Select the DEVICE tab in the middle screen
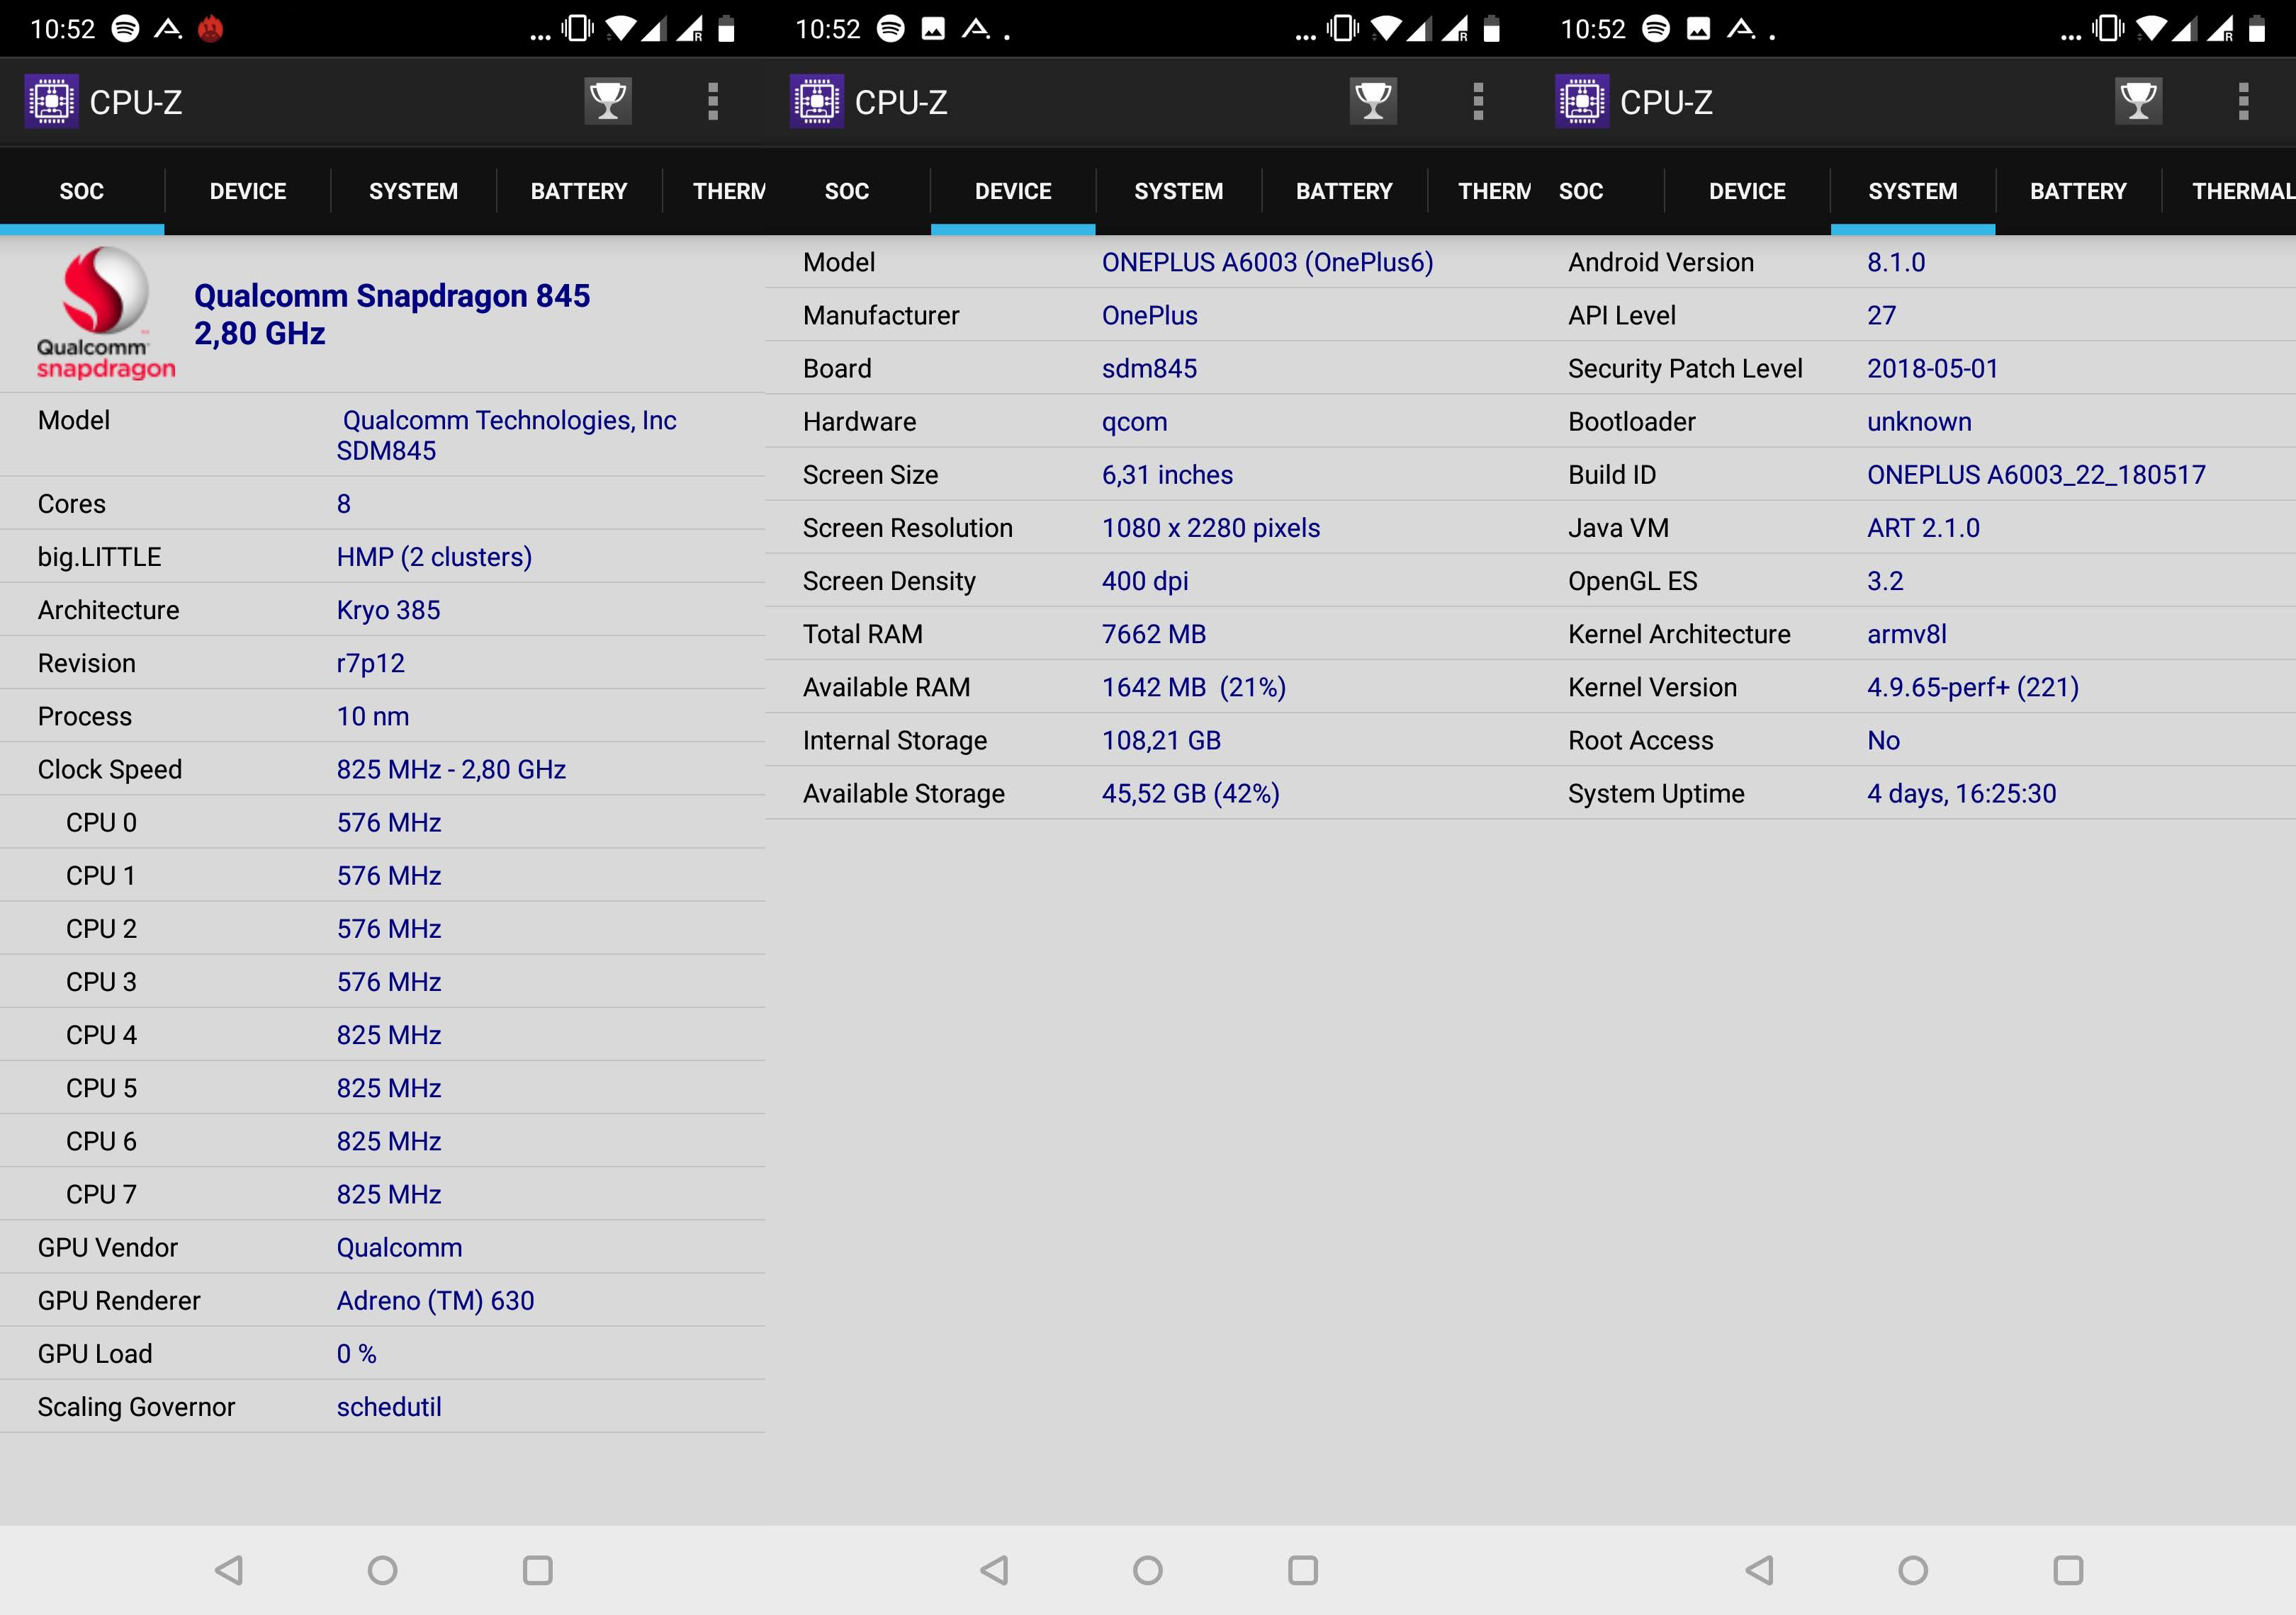 pos(1013,191)
